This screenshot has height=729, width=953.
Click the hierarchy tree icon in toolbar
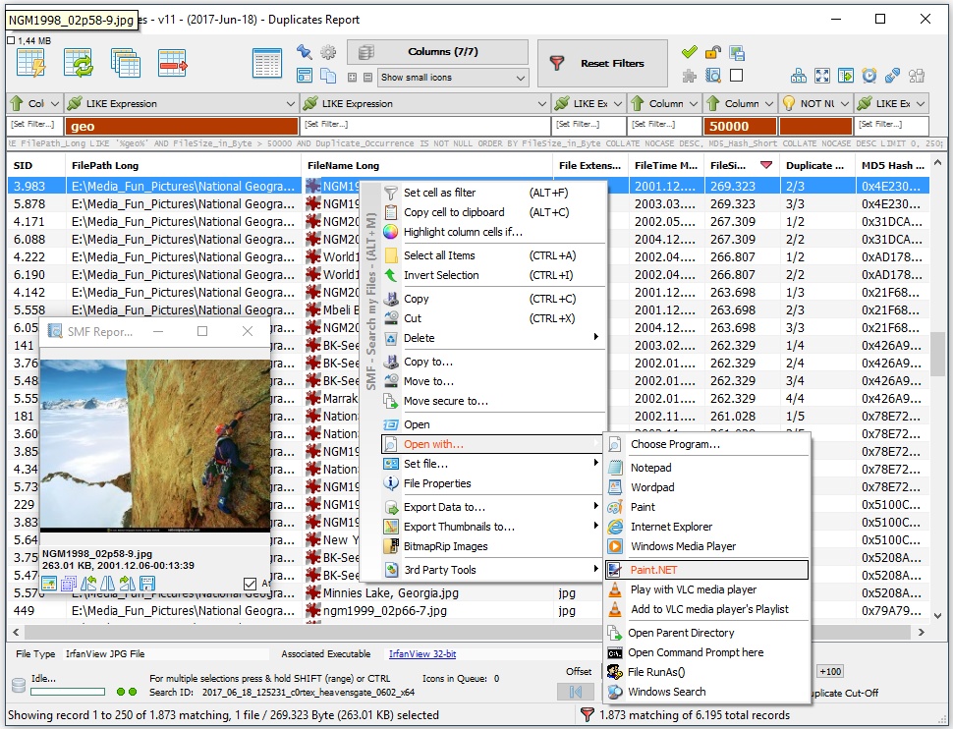799,76
